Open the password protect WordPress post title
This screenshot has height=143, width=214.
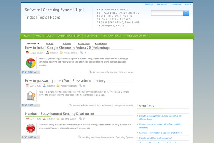point(65,81)
